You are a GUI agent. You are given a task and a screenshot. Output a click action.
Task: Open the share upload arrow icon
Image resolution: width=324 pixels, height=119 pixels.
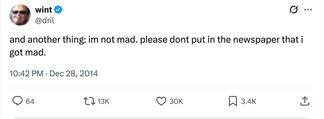(305, 101)
